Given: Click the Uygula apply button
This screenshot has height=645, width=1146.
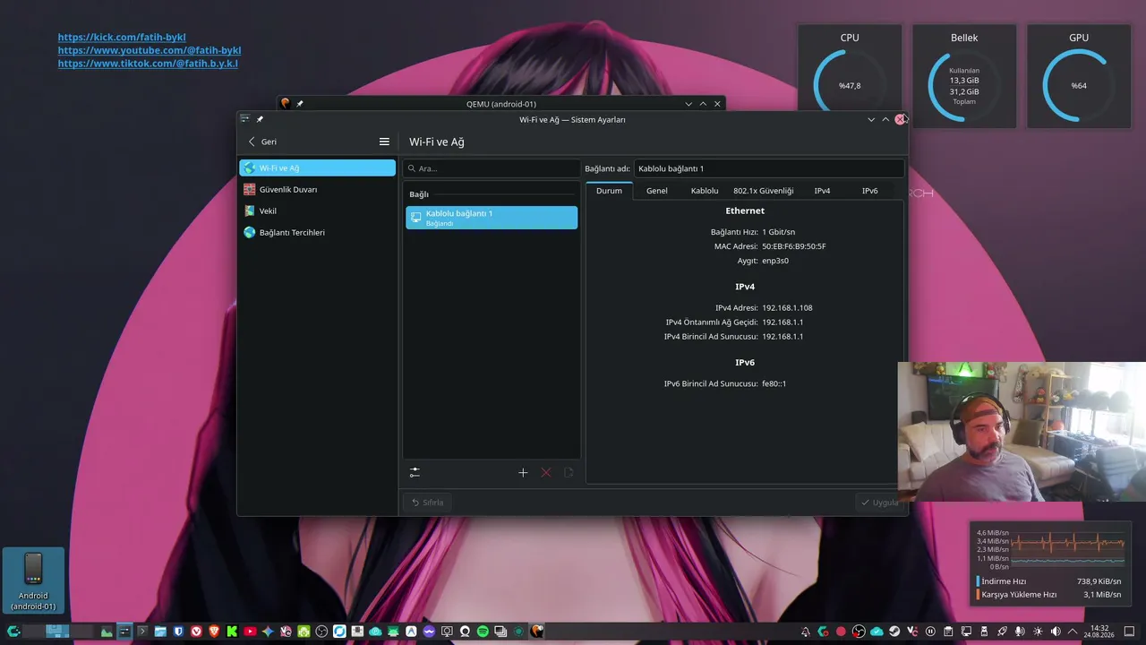Looking at the screenshot, I should coord(879,503).
